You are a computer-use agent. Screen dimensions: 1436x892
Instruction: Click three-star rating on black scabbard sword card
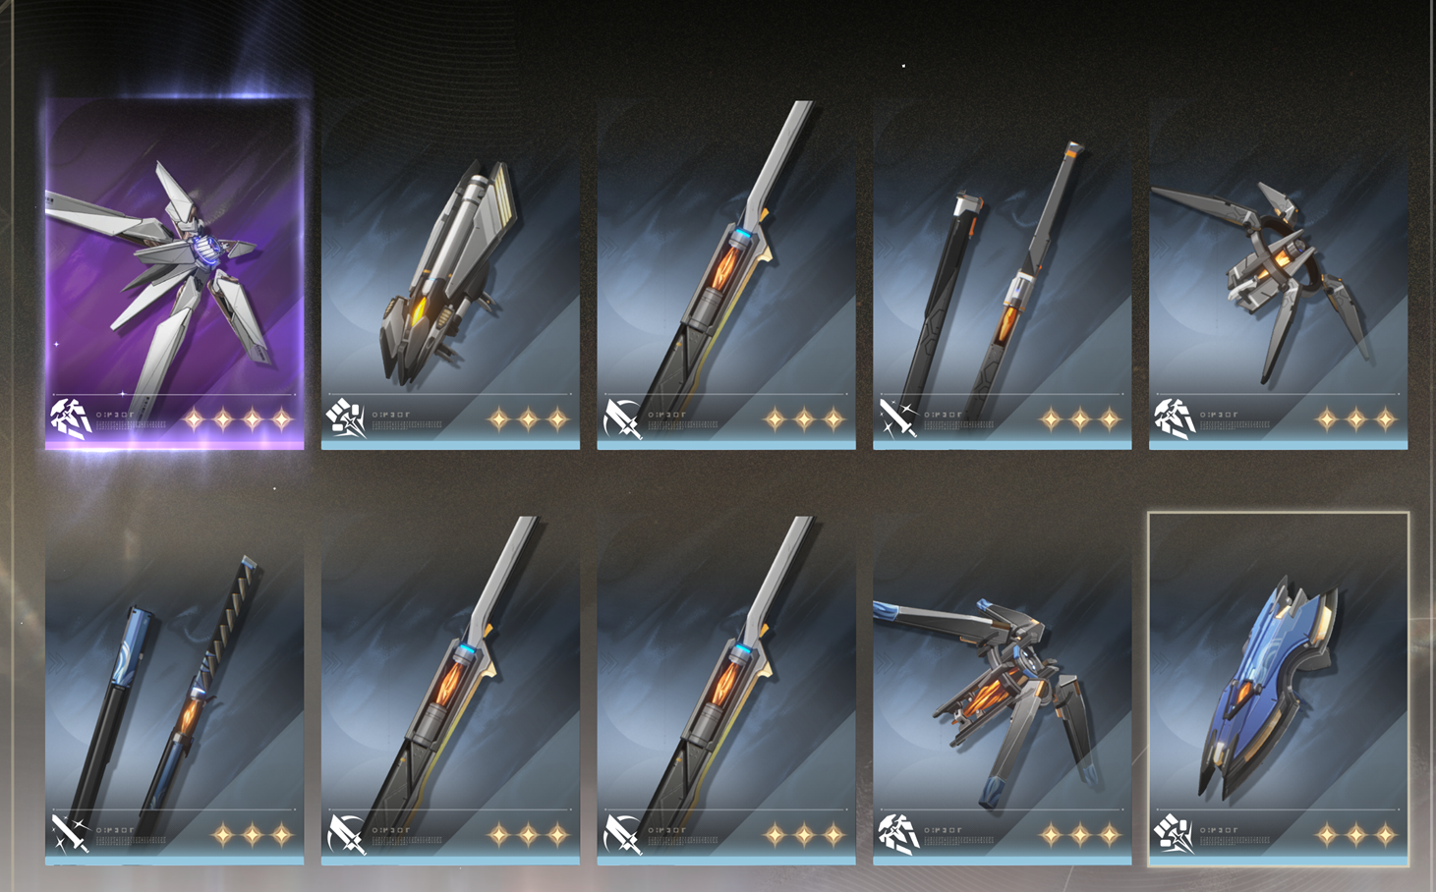(1080, 420)
